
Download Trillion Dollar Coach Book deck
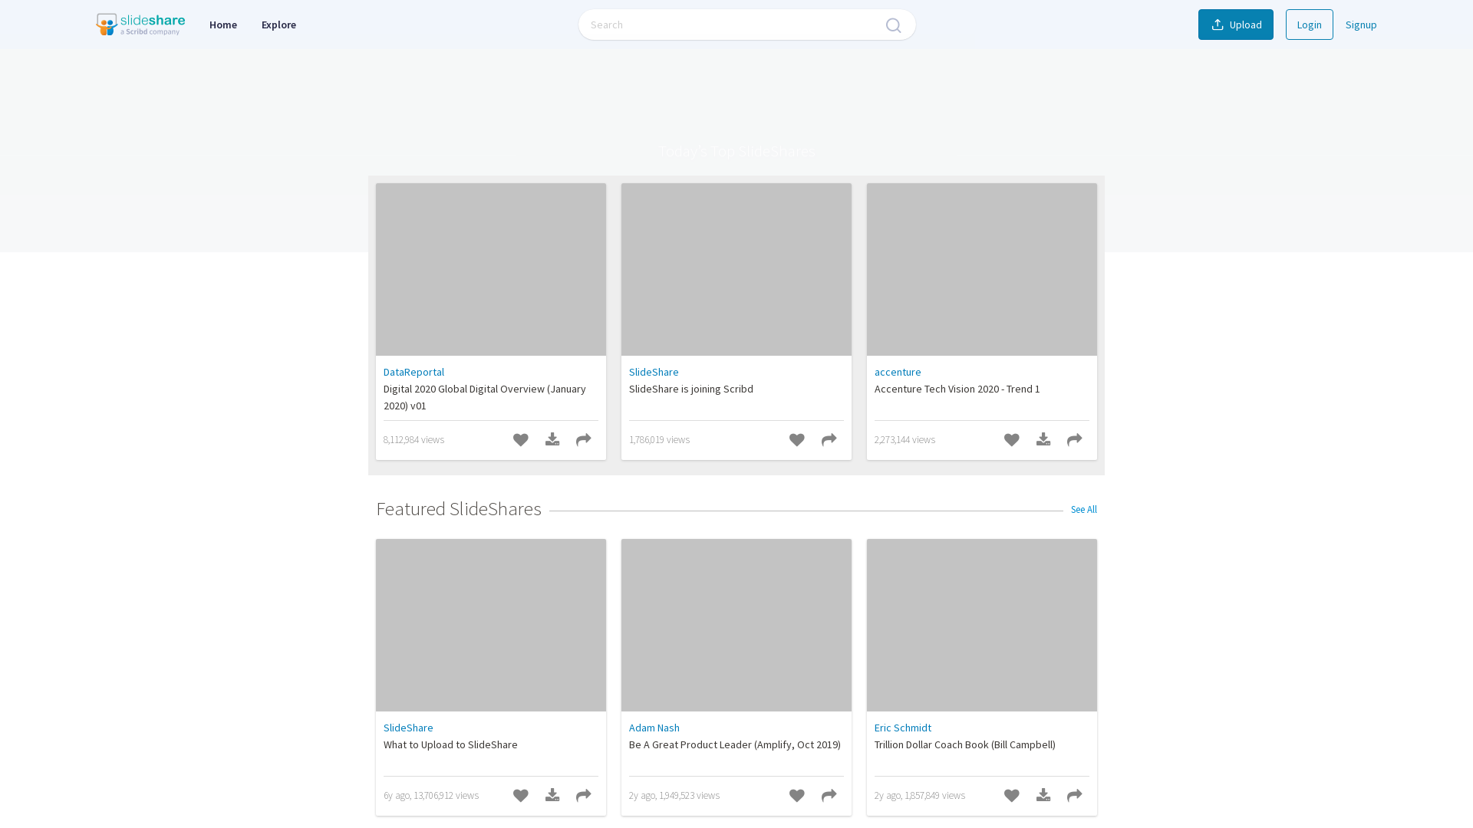(x=1043, y=795)
